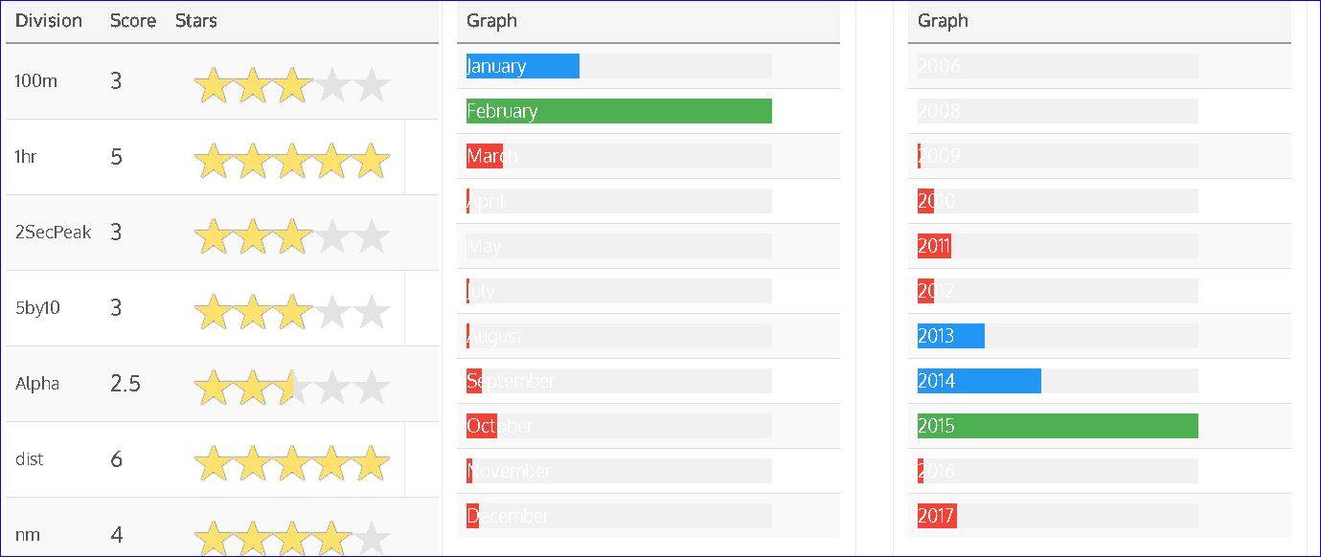Click the 2SecPeak division label
The width and height of the screenshot is (1321, 557).
(x=53, y=233)
